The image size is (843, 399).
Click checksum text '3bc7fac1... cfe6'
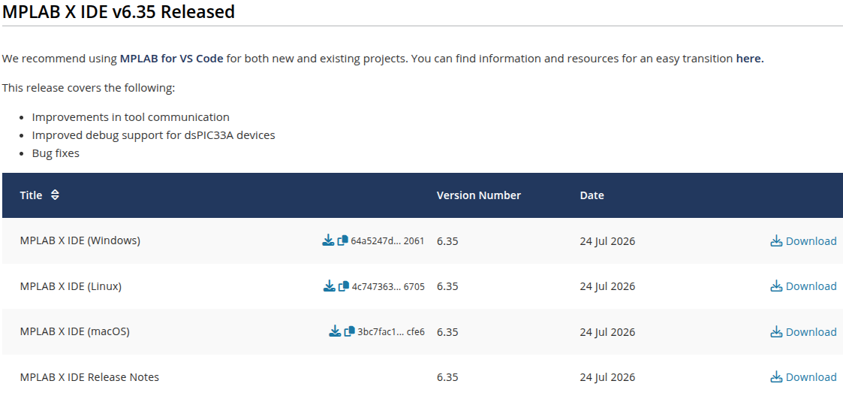(x=391, y=331)
